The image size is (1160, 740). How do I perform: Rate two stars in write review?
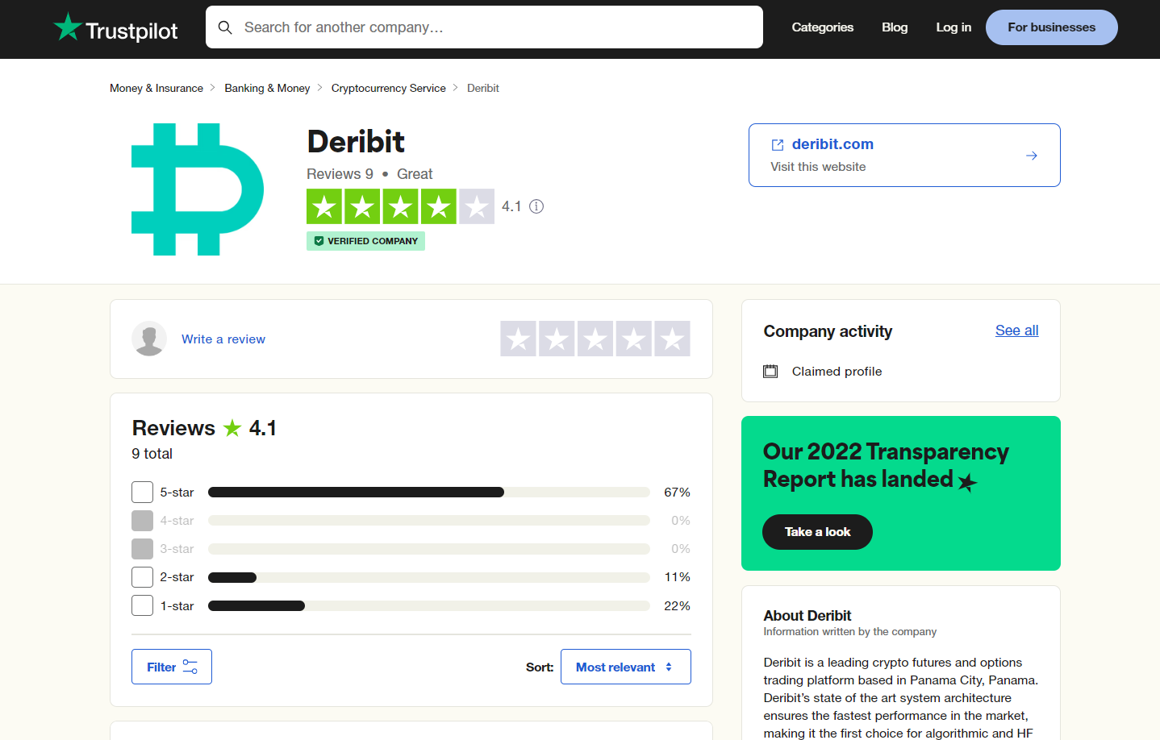click(x=557, y=339)
